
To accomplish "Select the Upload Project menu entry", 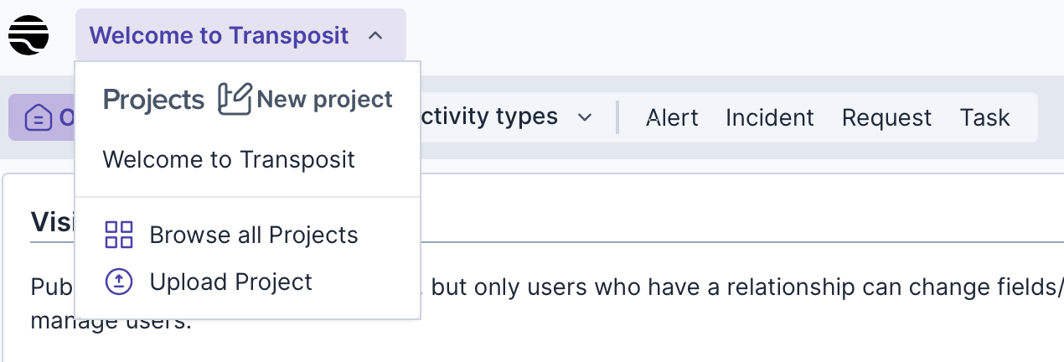I will tap(230, 282).
